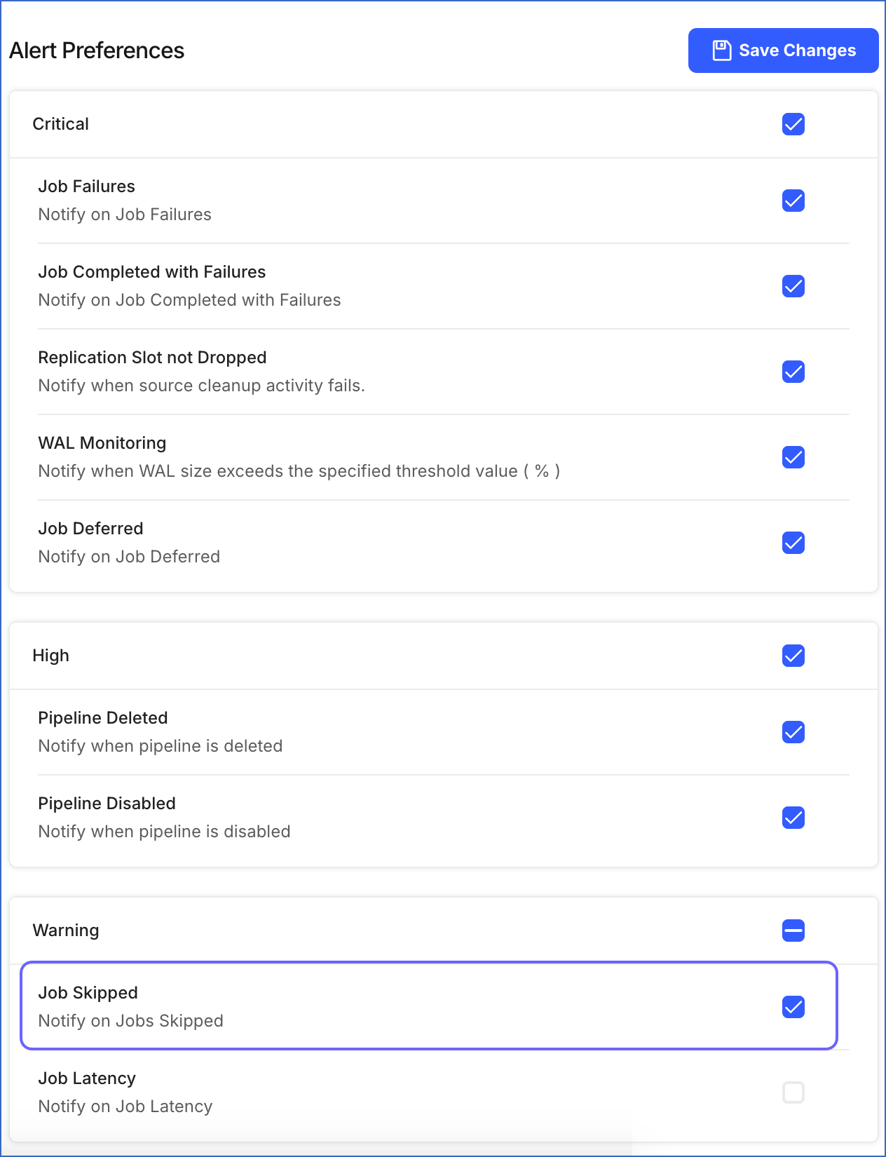
Task: Uncheck the Job Deferred alert
Action: pos(793,543)
